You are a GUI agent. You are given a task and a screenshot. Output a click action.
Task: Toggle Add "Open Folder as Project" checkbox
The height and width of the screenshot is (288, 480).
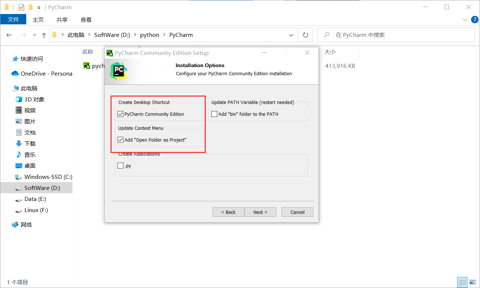(x=120, y=140)
